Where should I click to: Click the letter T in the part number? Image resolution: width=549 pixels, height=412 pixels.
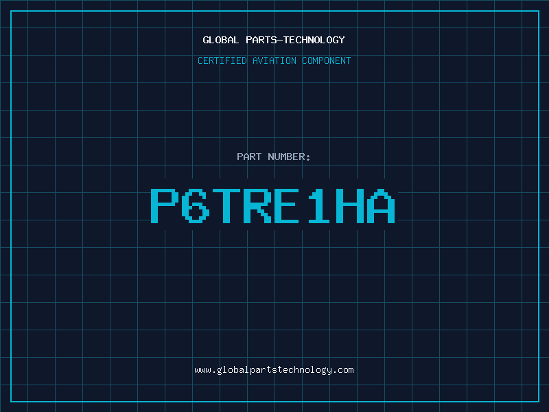pos(227,206)
